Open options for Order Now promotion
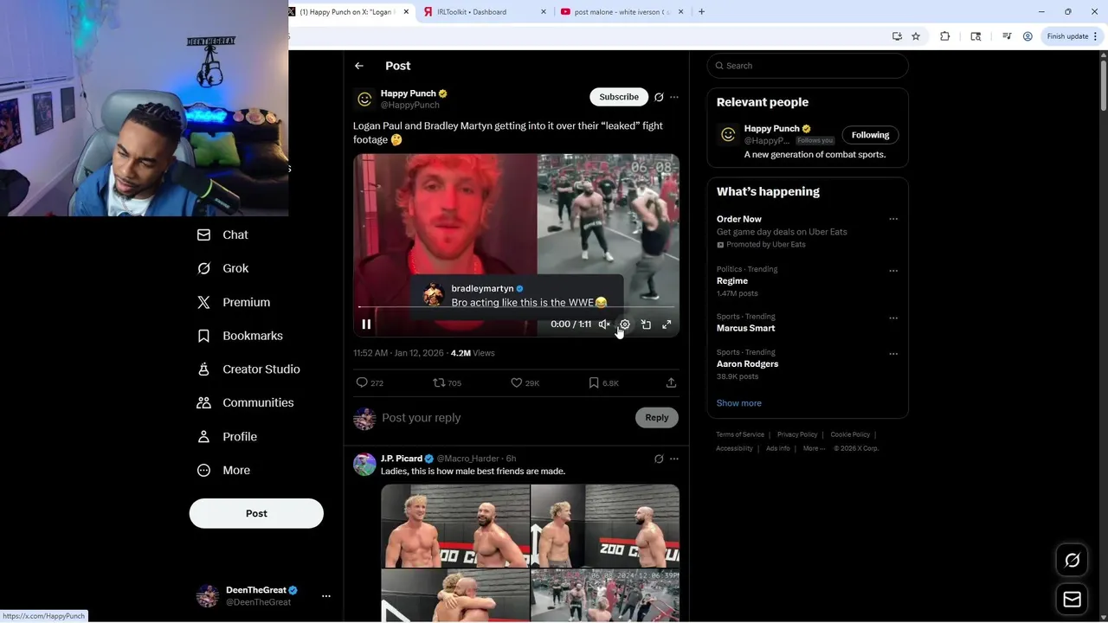Viewport: 1108px width, 623px height. click(x=893, y=219)
